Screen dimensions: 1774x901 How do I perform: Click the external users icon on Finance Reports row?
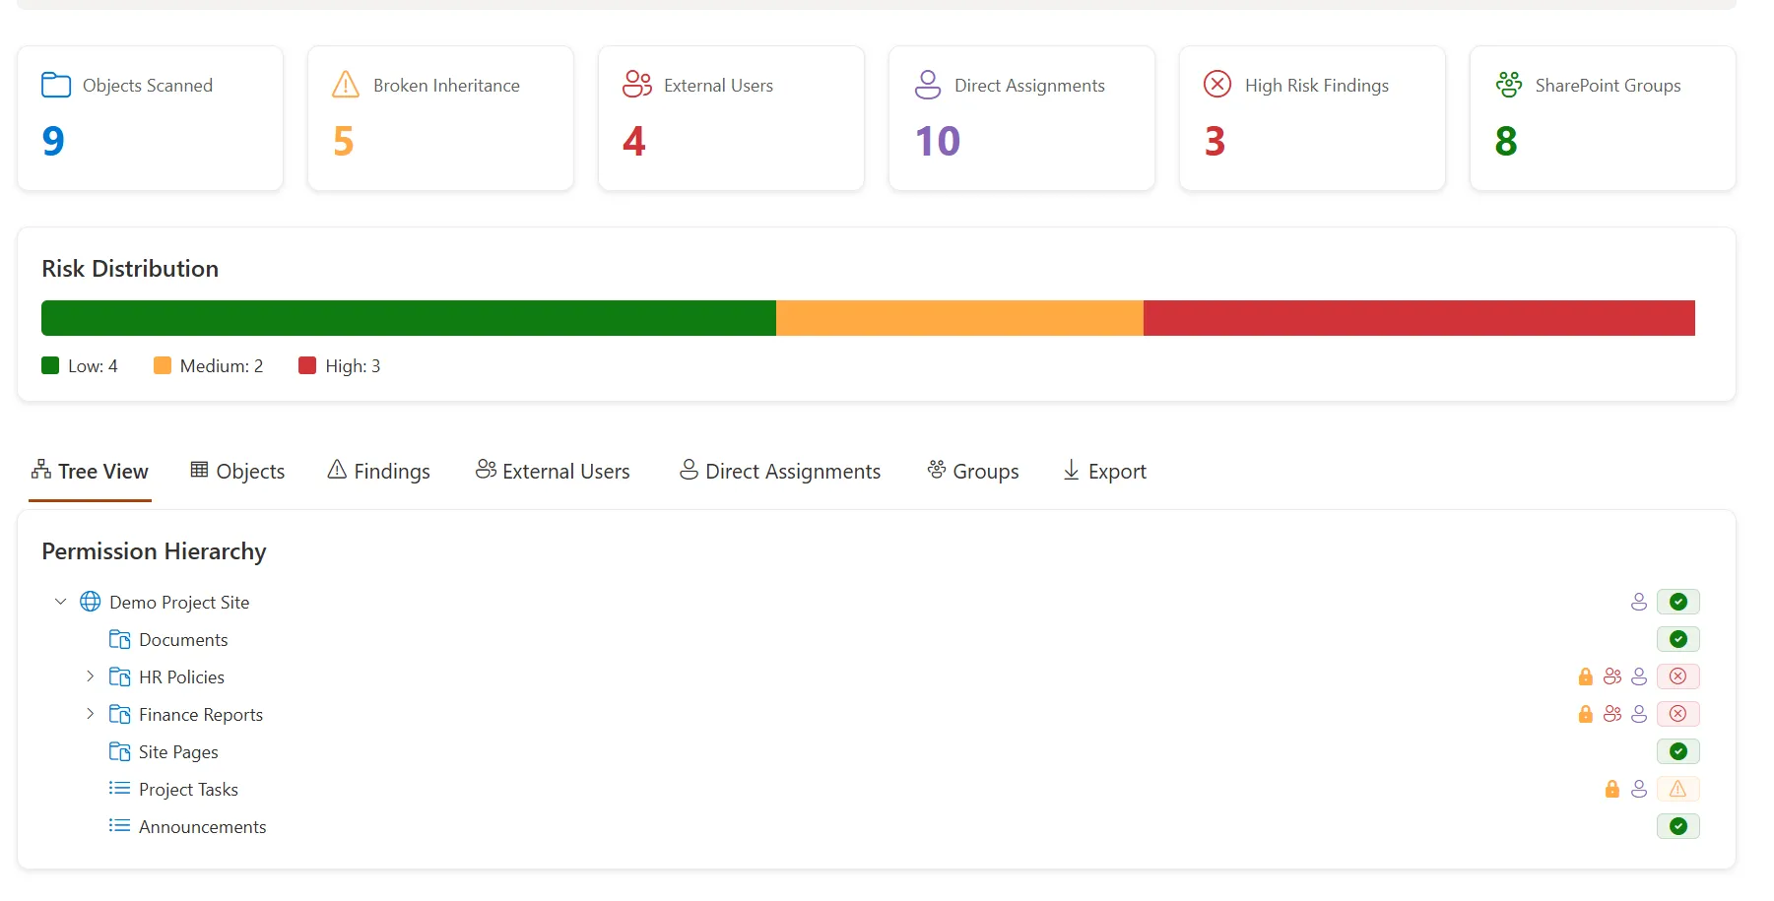pyautogui.click(x=1611, y=714)
